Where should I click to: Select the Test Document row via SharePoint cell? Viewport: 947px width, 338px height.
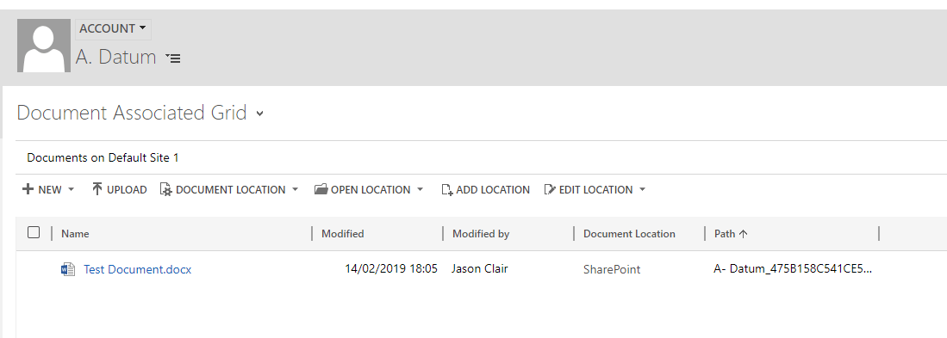tap(612, 269)
